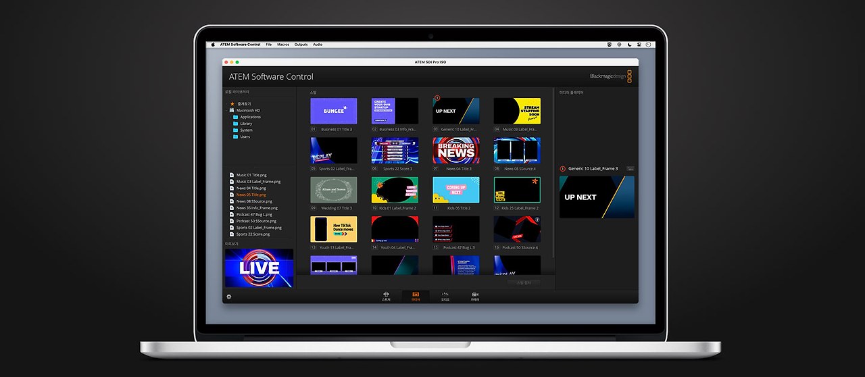Select still 08 News 08 SSource 4 thumbnail

click(x=517, y=151)
